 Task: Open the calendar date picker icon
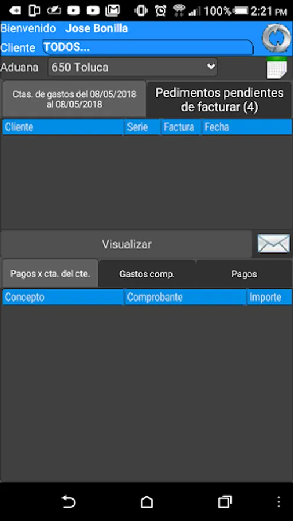coord(277,68)
